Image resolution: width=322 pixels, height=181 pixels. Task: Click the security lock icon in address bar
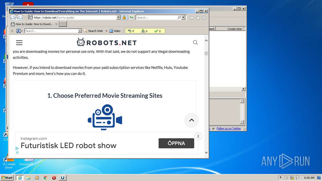click(x=124, y=17)
